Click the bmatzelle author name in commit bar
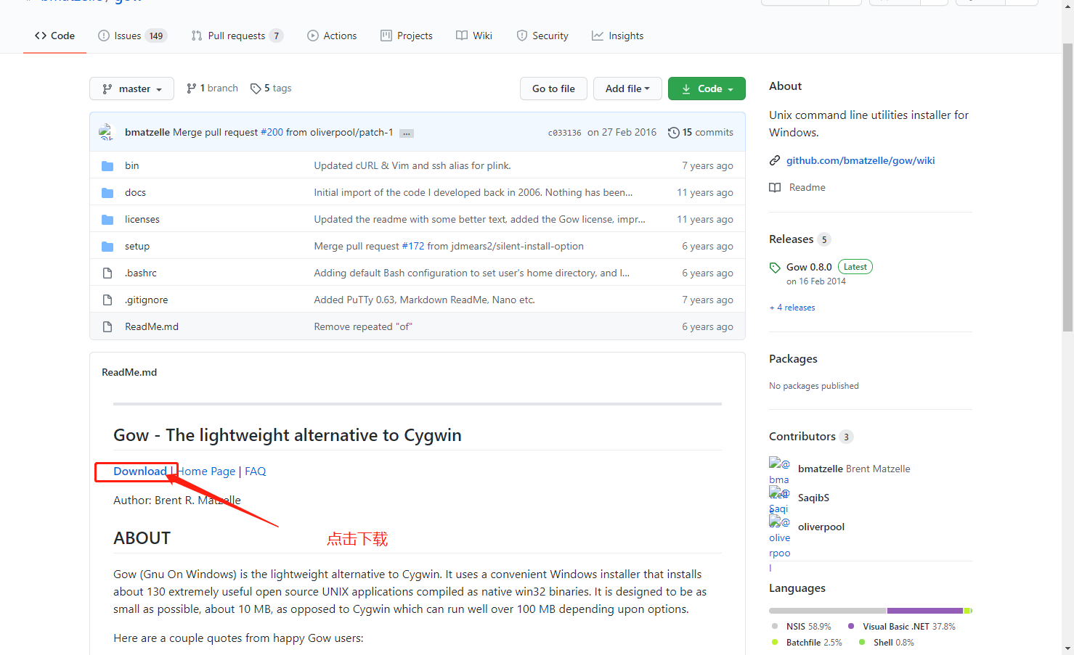This screenshot has width=1074, height=655. point(147,132)
